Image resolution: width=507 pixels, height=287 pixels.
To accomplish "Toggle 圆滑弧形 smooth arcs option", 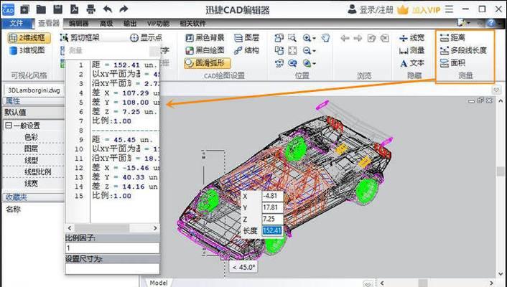I will point(208,63).
